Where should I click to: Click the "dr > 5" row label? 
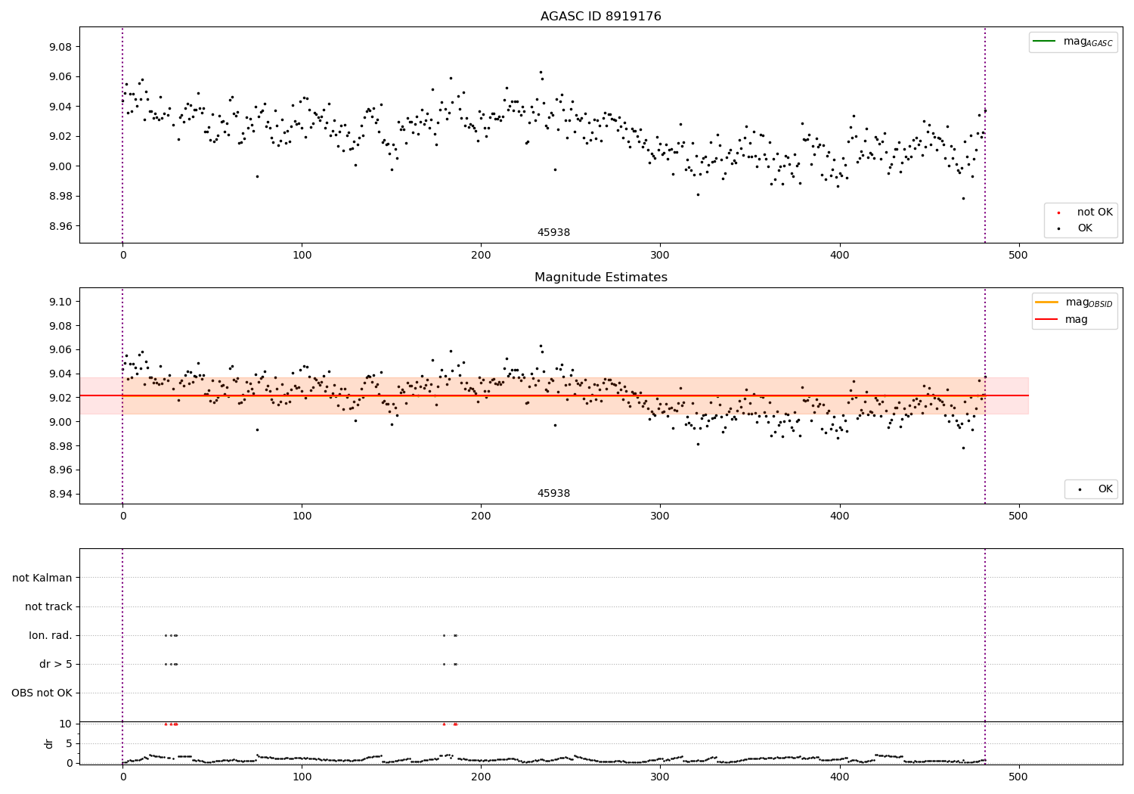tap(56, 664)
